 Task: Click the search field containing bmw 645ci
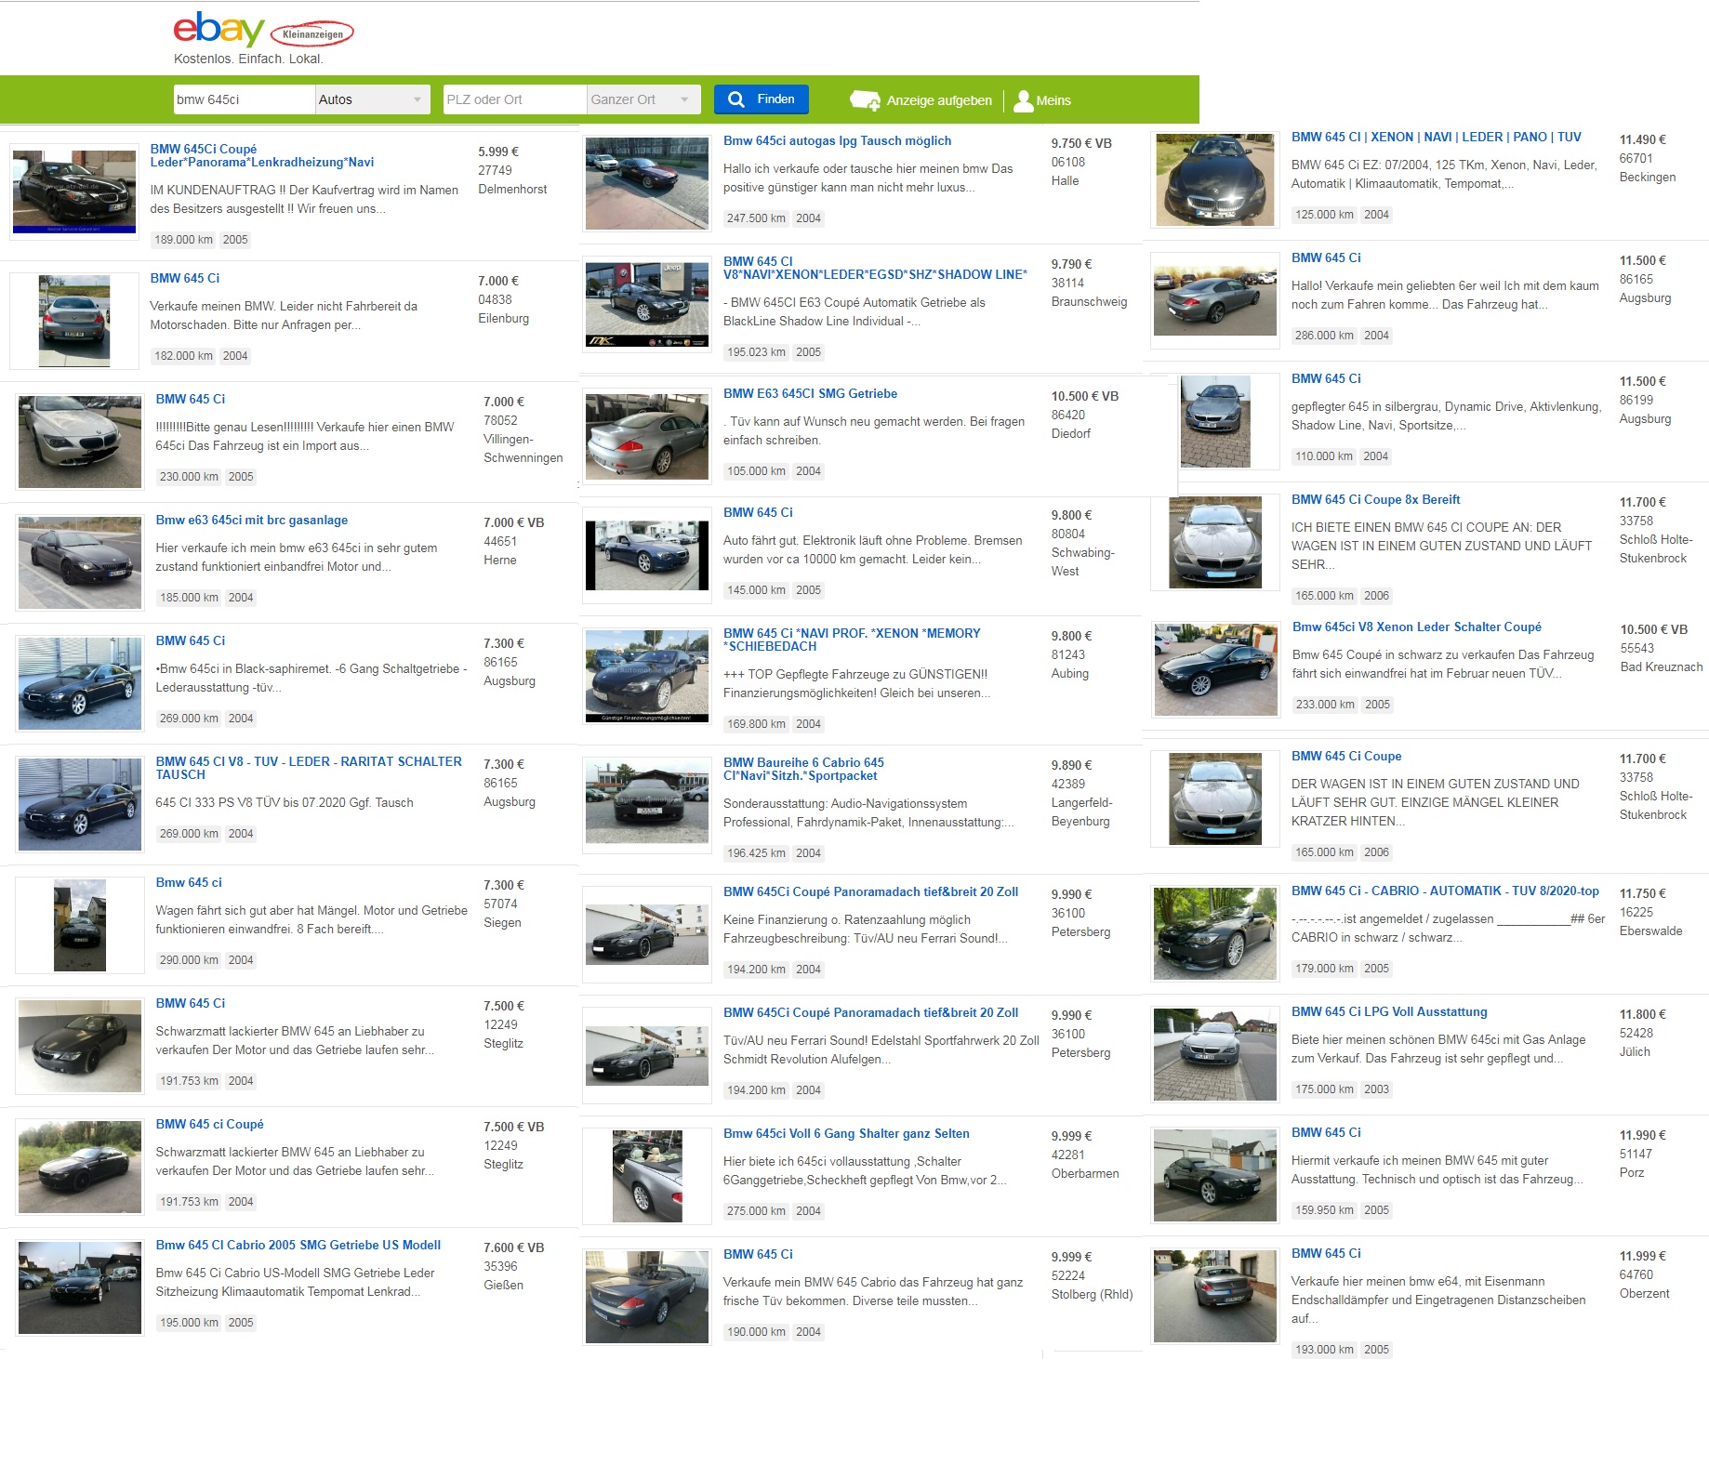[244, 99]
